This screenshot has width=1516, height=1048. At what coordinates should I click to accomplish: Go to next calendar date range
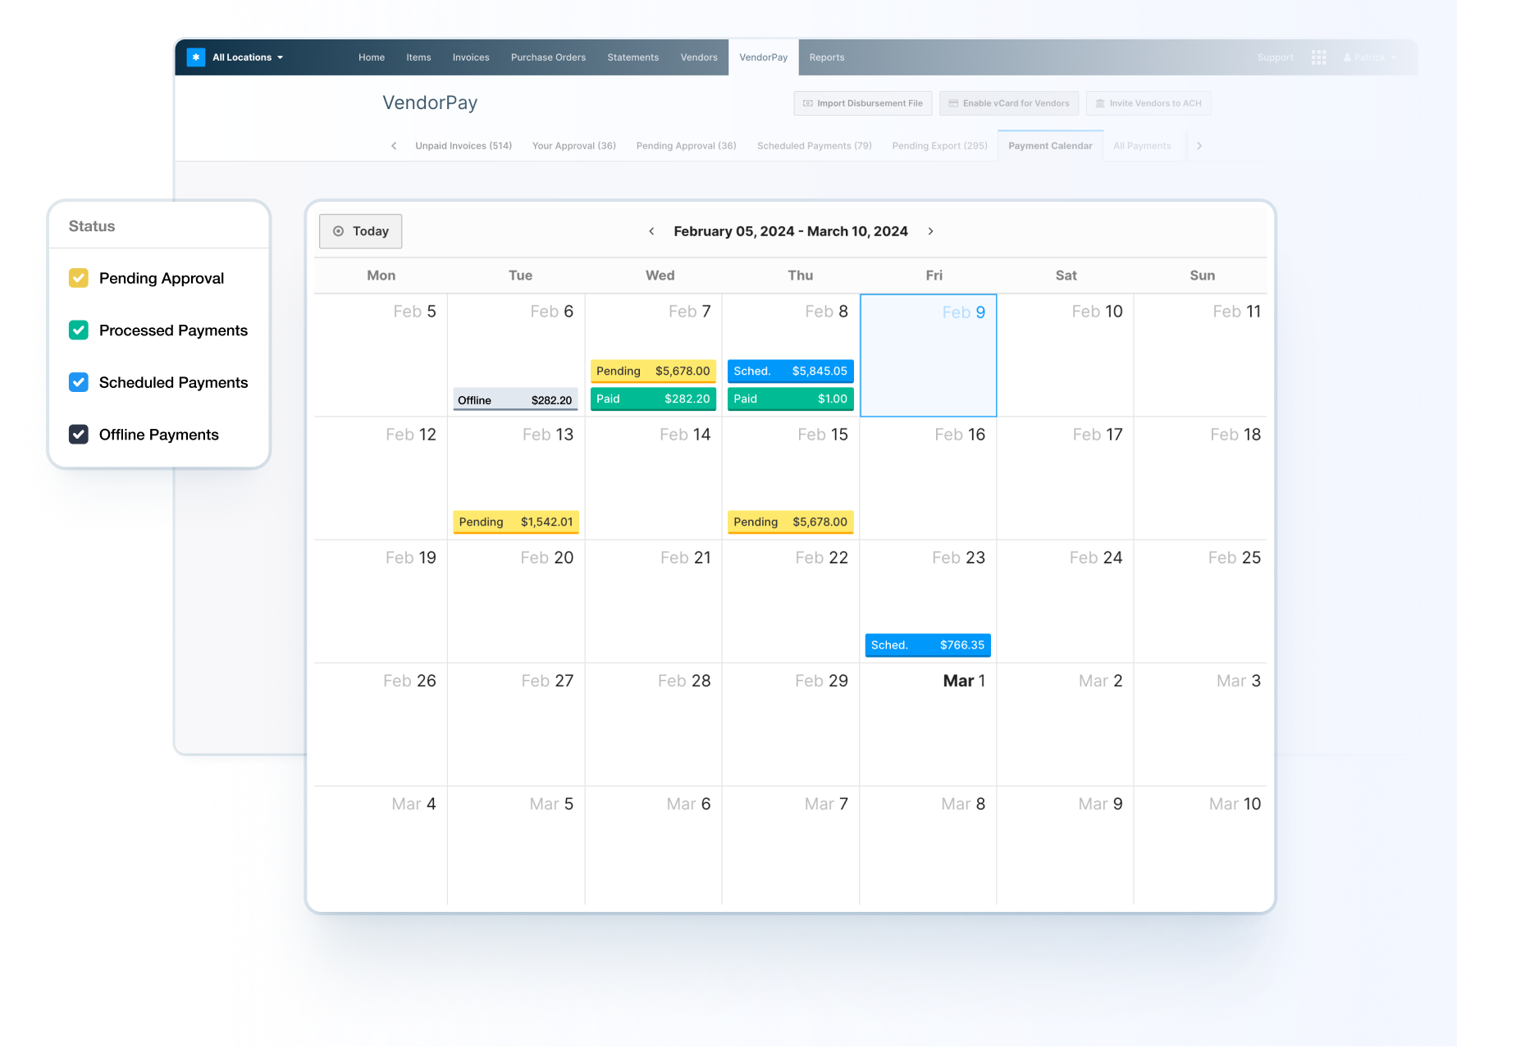930,231
